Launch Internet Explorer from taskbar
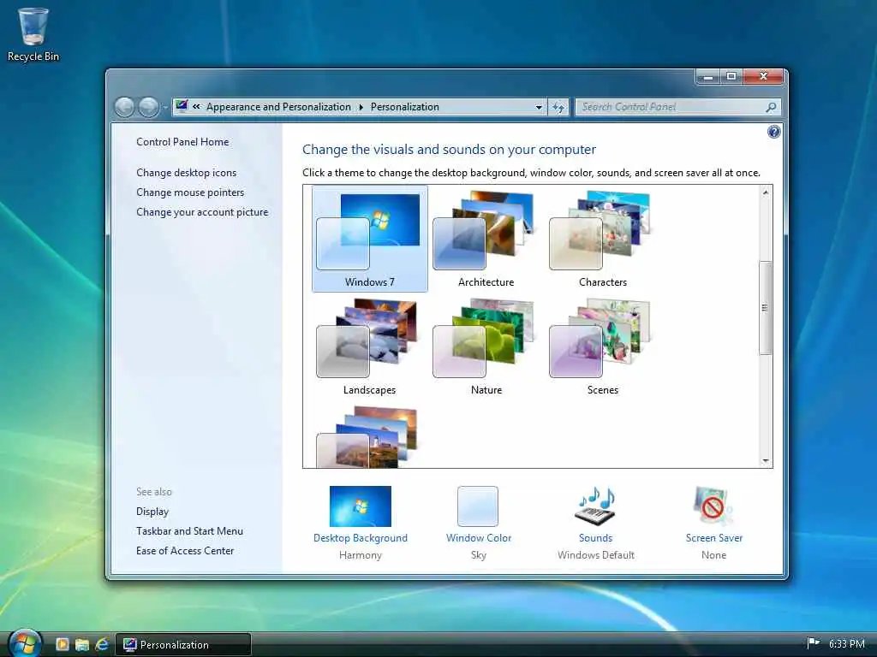The width and height of the screenshot is (877, 657). (x=102, y=644)
